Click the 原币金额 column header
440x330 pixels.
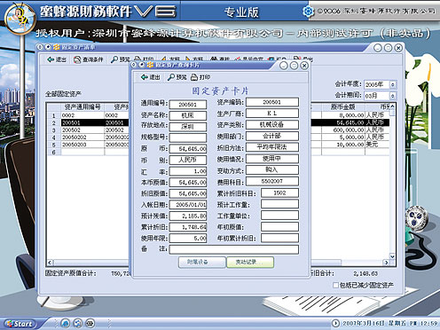click(x=343, y=106)
